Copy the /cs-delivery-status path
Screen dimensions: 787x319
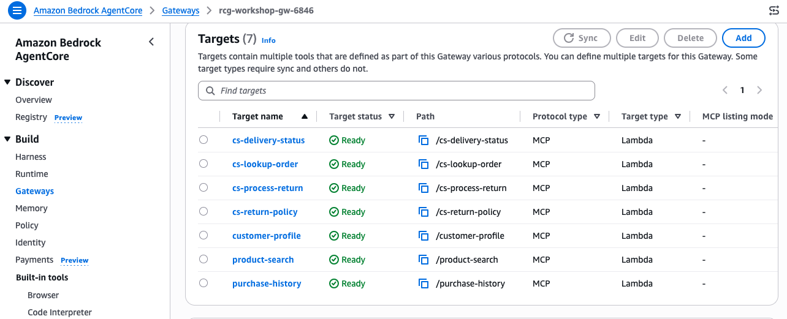(423, 140)
